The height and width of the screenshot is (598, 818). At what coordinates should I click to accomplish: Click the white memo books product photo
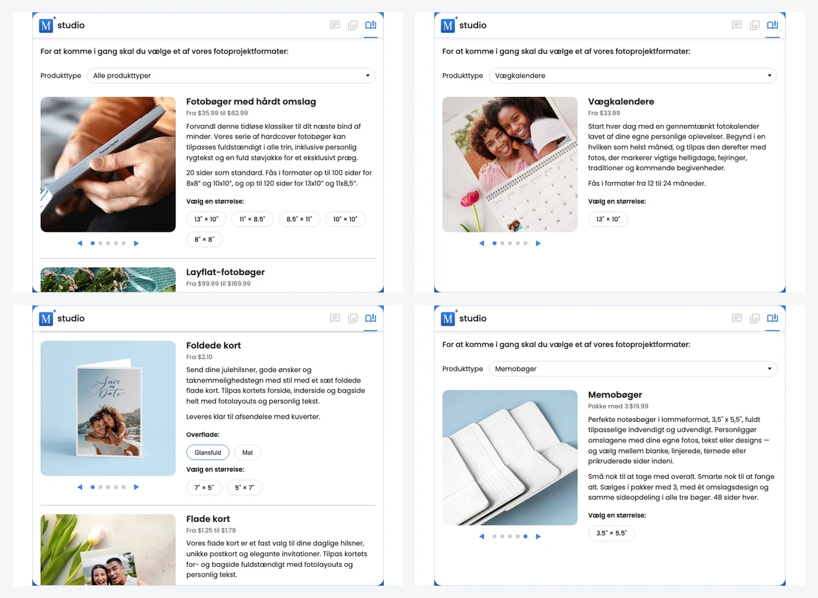pos(510,458)
